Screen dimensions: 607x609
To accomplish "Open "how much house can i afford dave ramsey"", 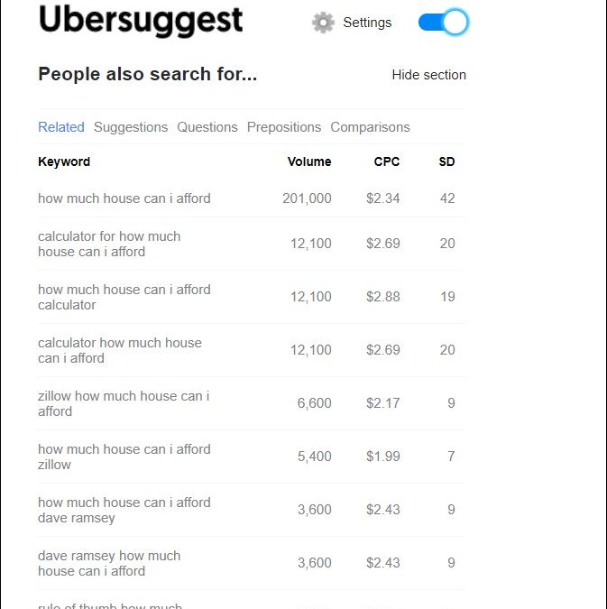I will (124, 510).
